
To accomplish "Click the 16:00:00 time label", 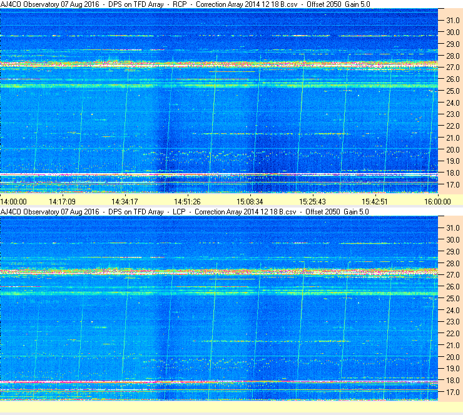I will click(437, 202).
